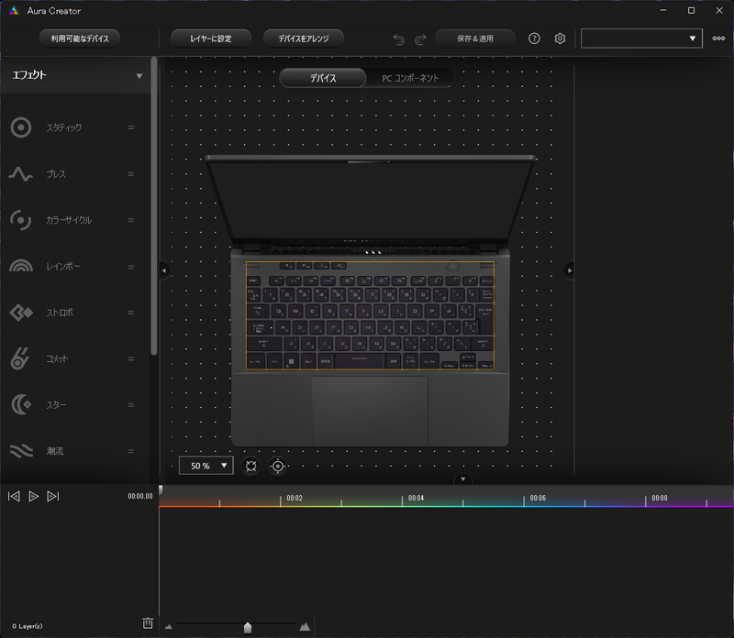This screenshot has height=638, width=734.
Task: Collapse the エフェクト panel with its arrow
Action: tap(139, 76)
